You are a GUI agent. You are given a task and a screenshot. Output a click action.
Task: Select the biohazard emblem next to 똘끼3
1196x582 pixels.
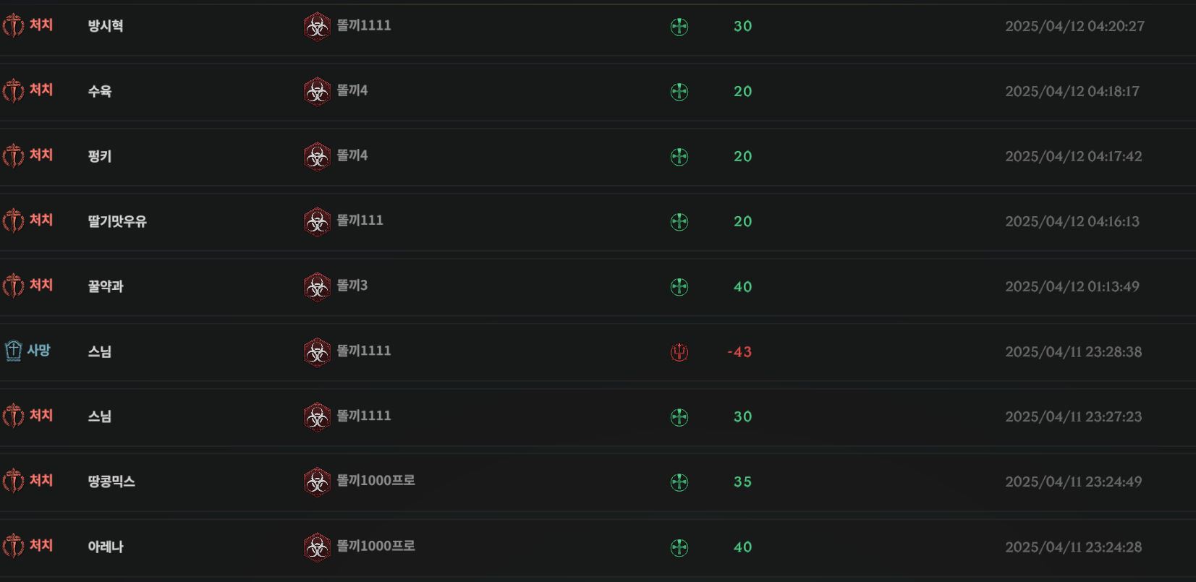[x=317, y=287]
